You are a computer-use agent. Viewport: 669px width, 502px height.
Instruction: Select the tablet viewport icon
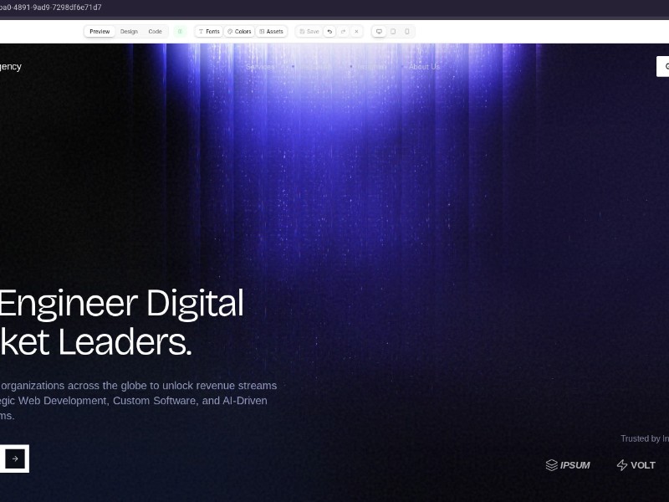point(393,32)
